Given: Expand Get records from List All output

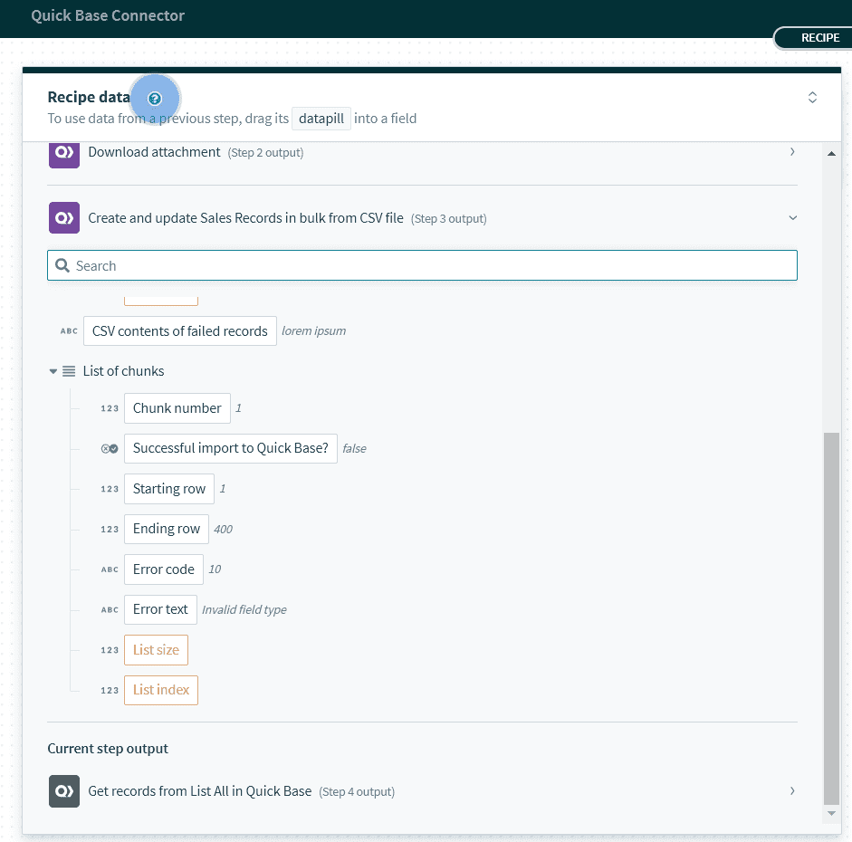Looking at the screenshot, I should pos(792,791).
